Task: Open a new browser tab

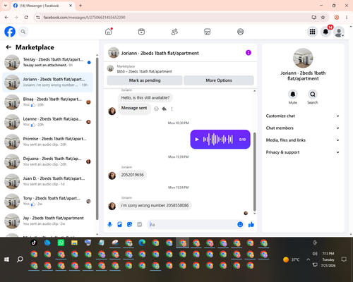Action: 80,6
